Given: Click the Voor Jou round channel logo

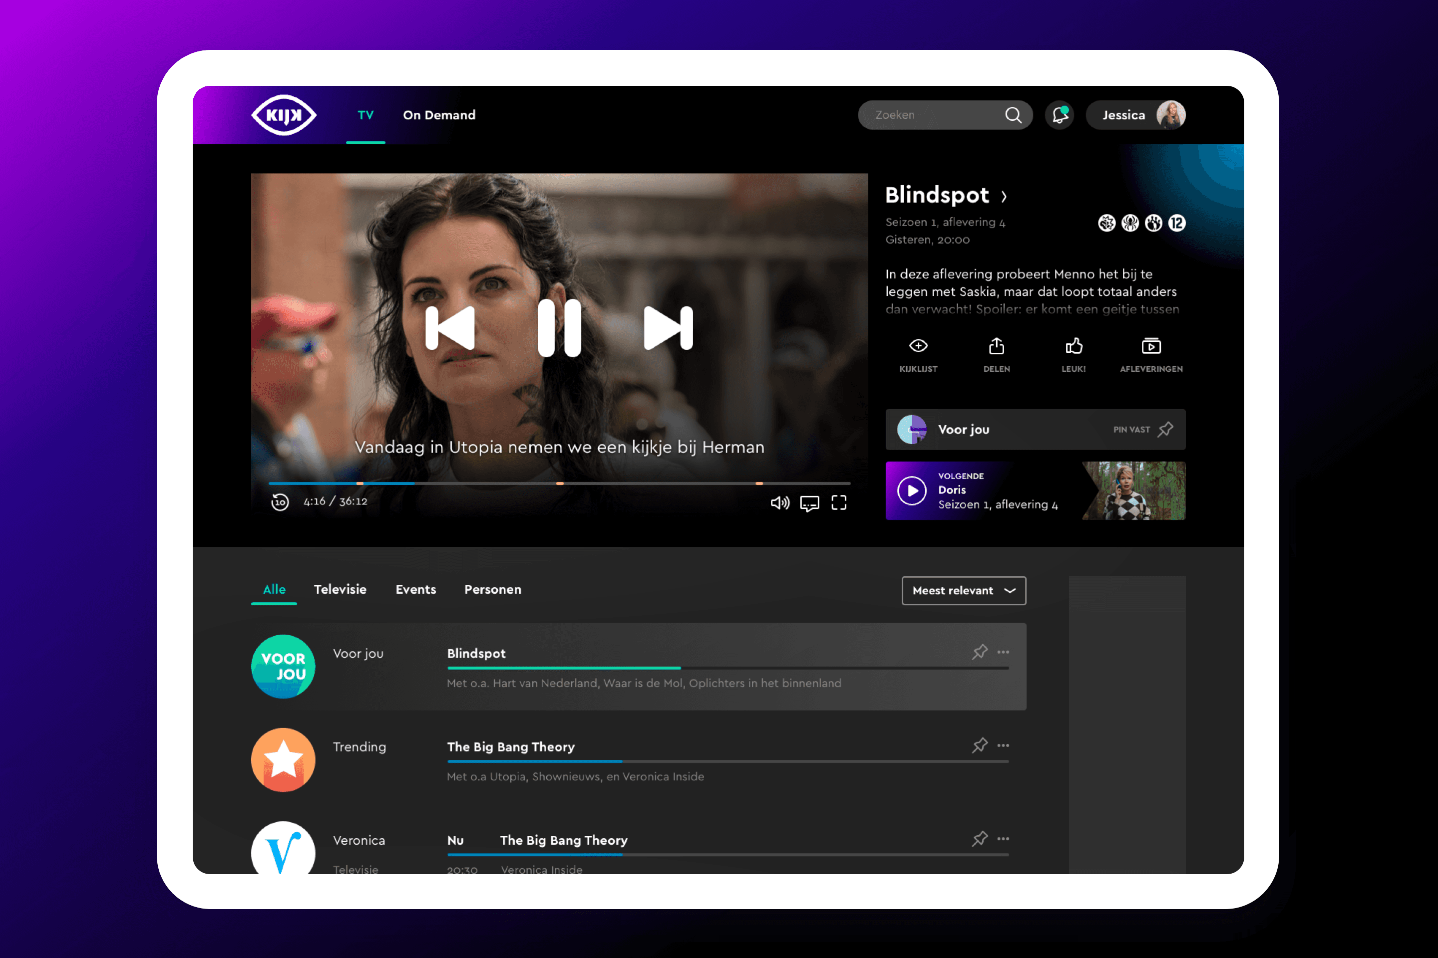Looking at the screenshot, I should tap(283, 667).
